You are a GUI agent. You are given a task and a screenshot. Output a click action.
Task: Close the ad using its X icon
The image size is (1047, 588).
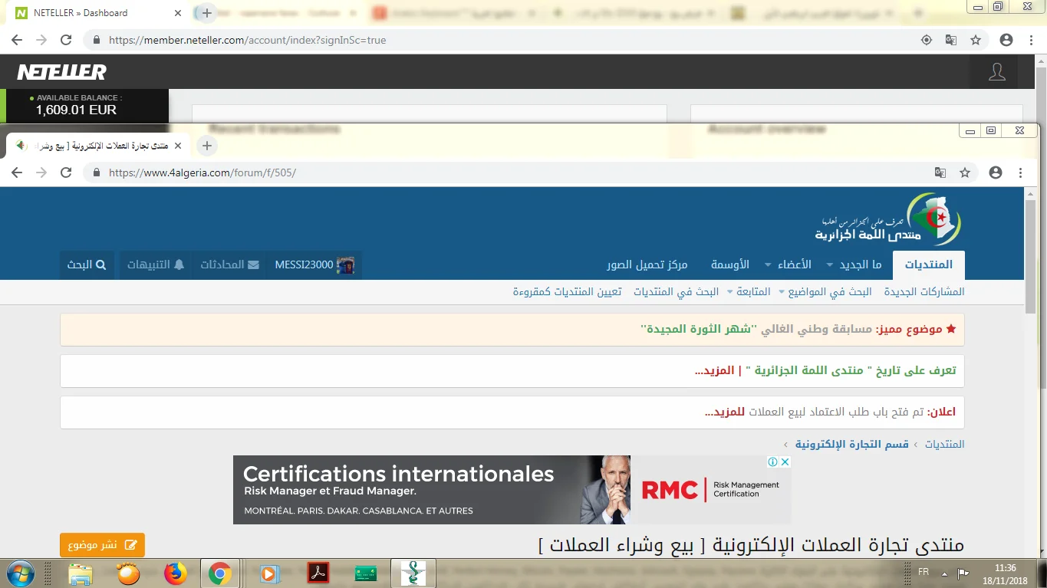point(785,462)
